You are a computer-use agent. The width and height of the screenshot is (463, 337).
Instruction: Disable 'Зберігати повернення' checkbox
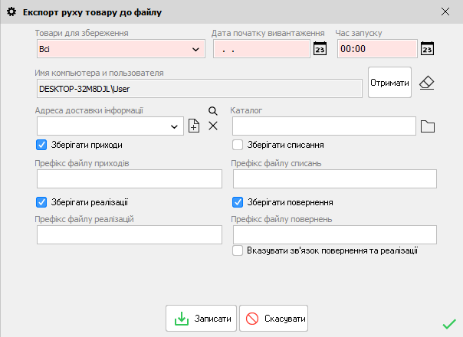coord(238,202)
